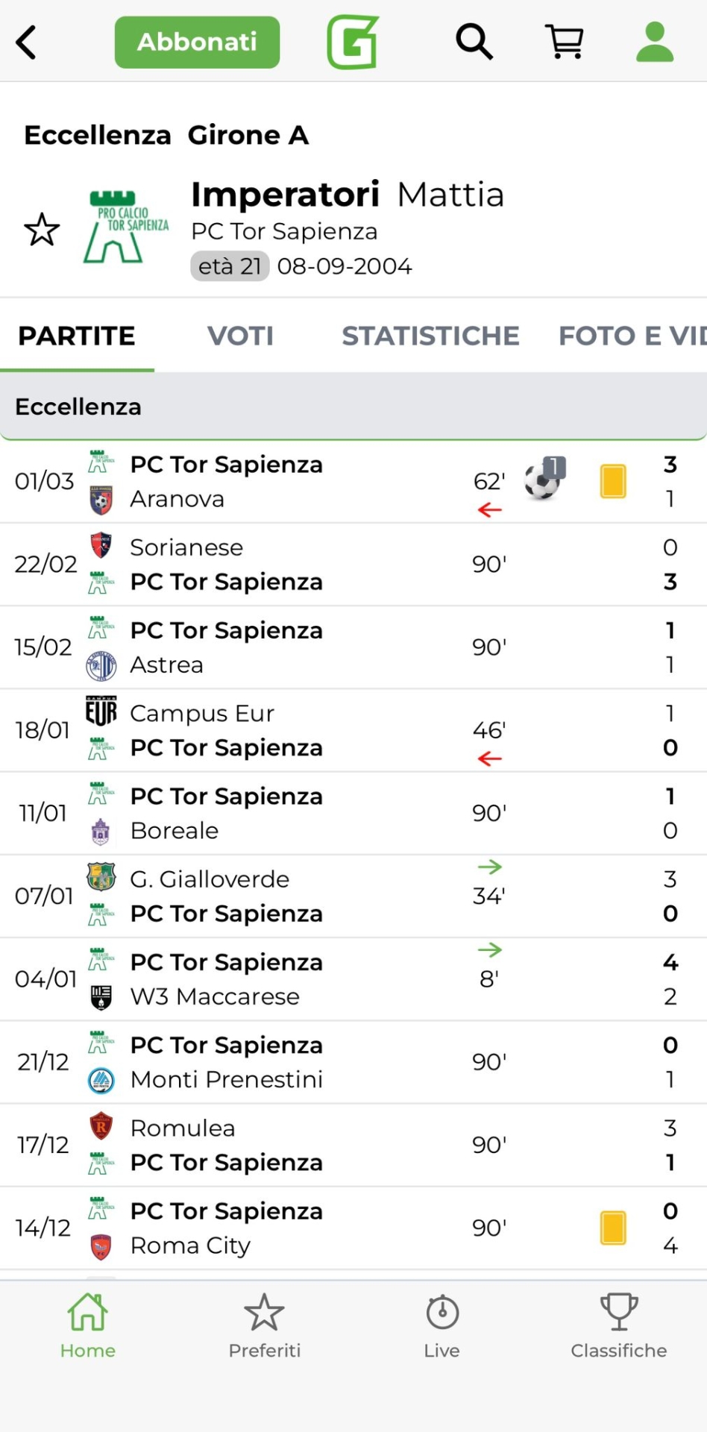Switch to the STATISTICHE tab
Screen dimensions: 707x1432
coord(430,336)
